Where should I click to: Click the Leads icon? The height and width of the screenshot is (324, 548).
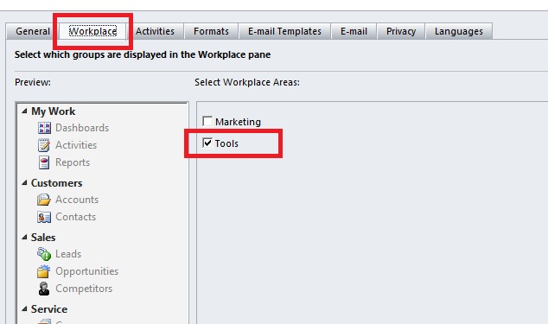(x=44, y=254)
